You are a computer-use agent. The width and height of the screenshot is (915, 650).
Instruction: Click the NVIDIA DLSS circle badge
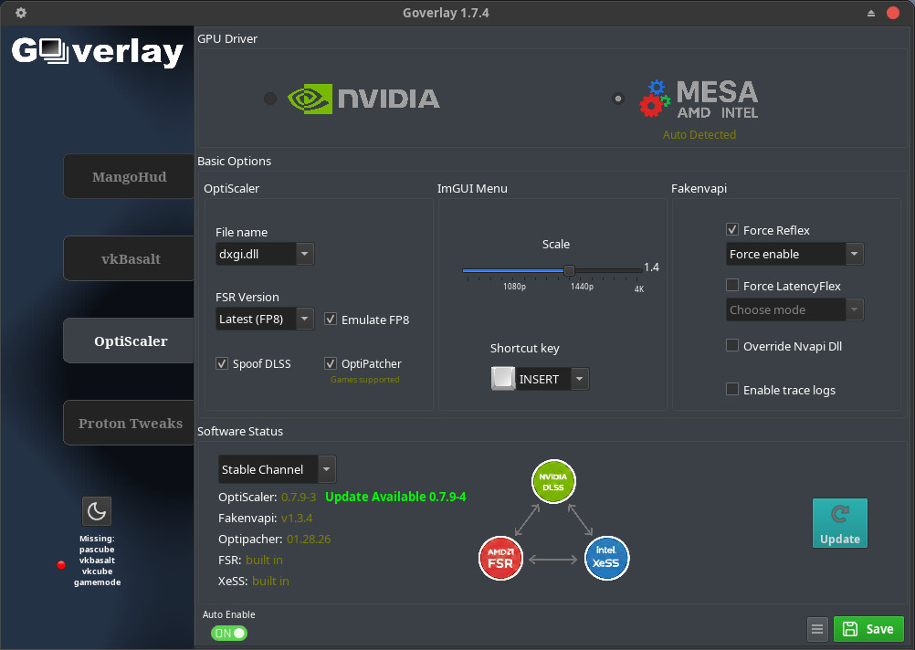click(553, 481)
